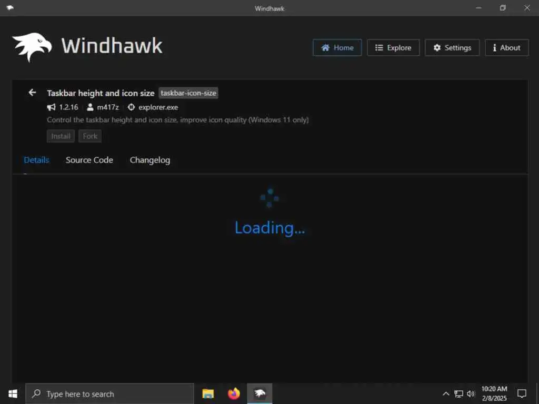
Task: Open the About page
Action: (x=507, y=48)
